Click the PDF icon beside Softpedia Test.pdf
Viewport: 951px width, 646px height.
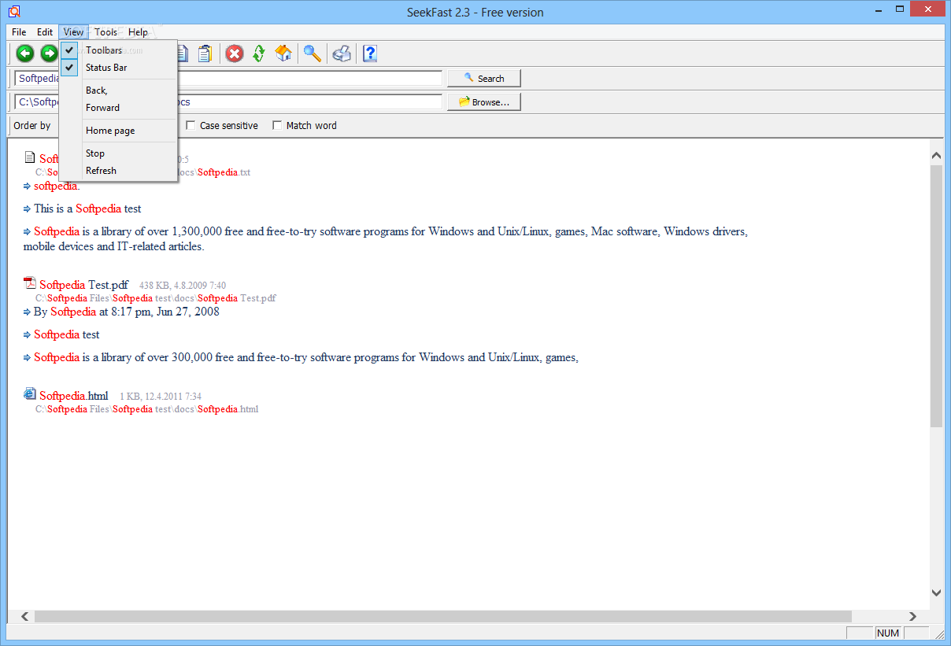tap(30, 283)
